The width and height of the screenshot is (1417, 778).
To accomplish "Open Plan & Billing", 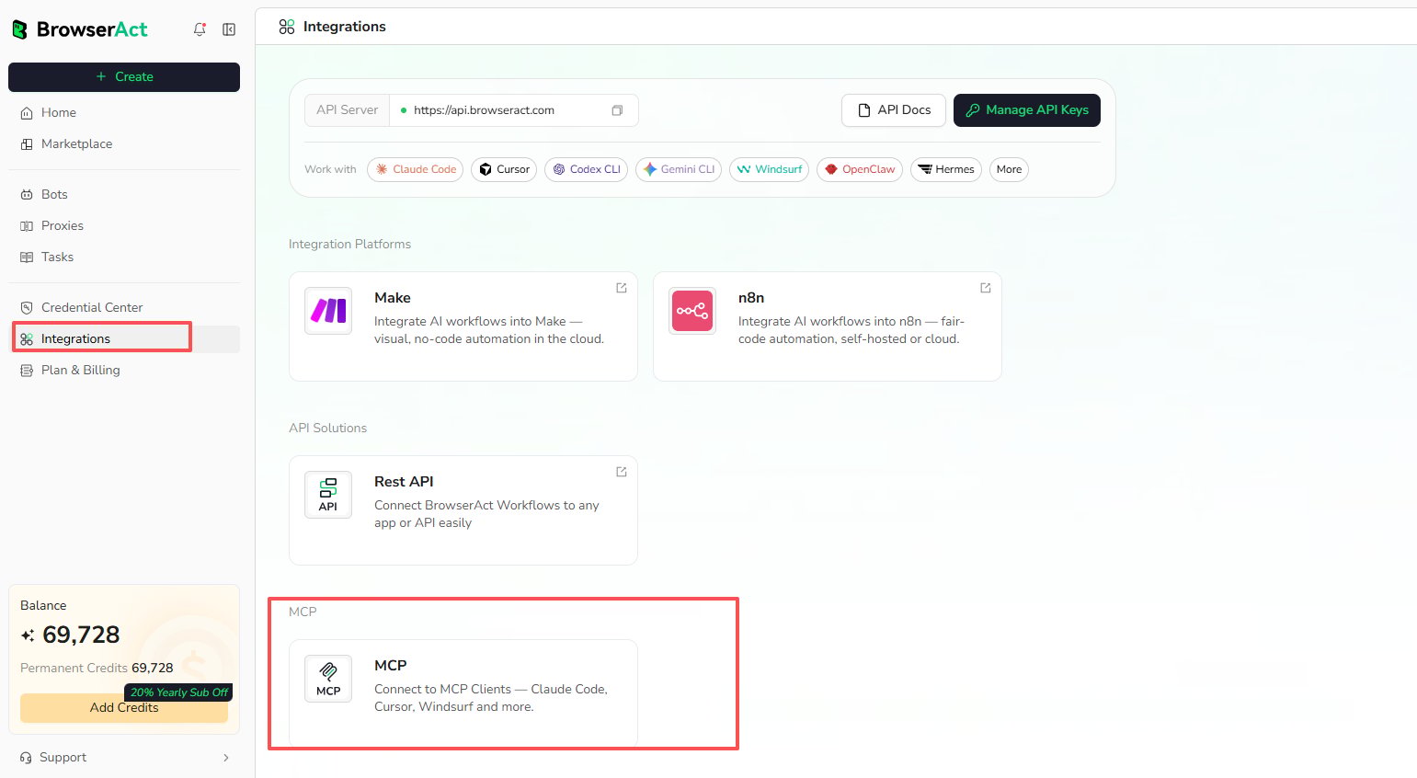I will (124, 370).
